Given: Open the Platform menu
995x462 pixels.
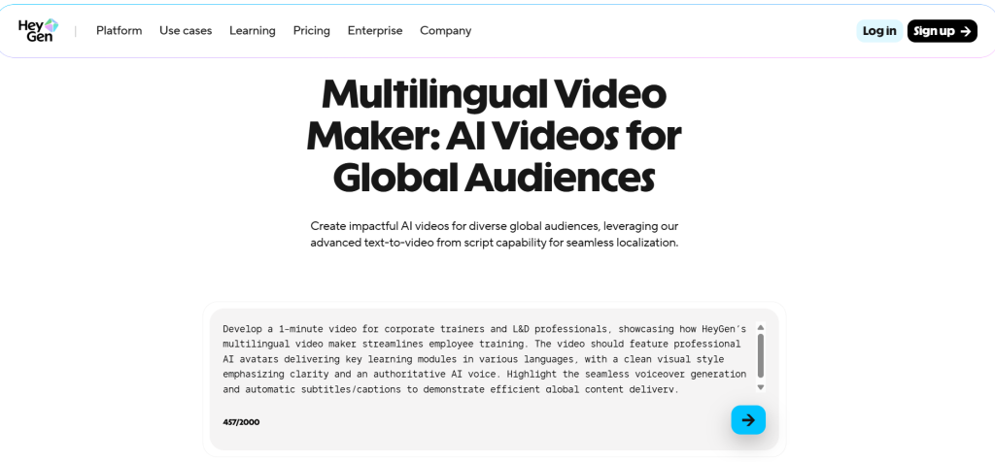Looking at the screenshot, I should click(119, 31).
